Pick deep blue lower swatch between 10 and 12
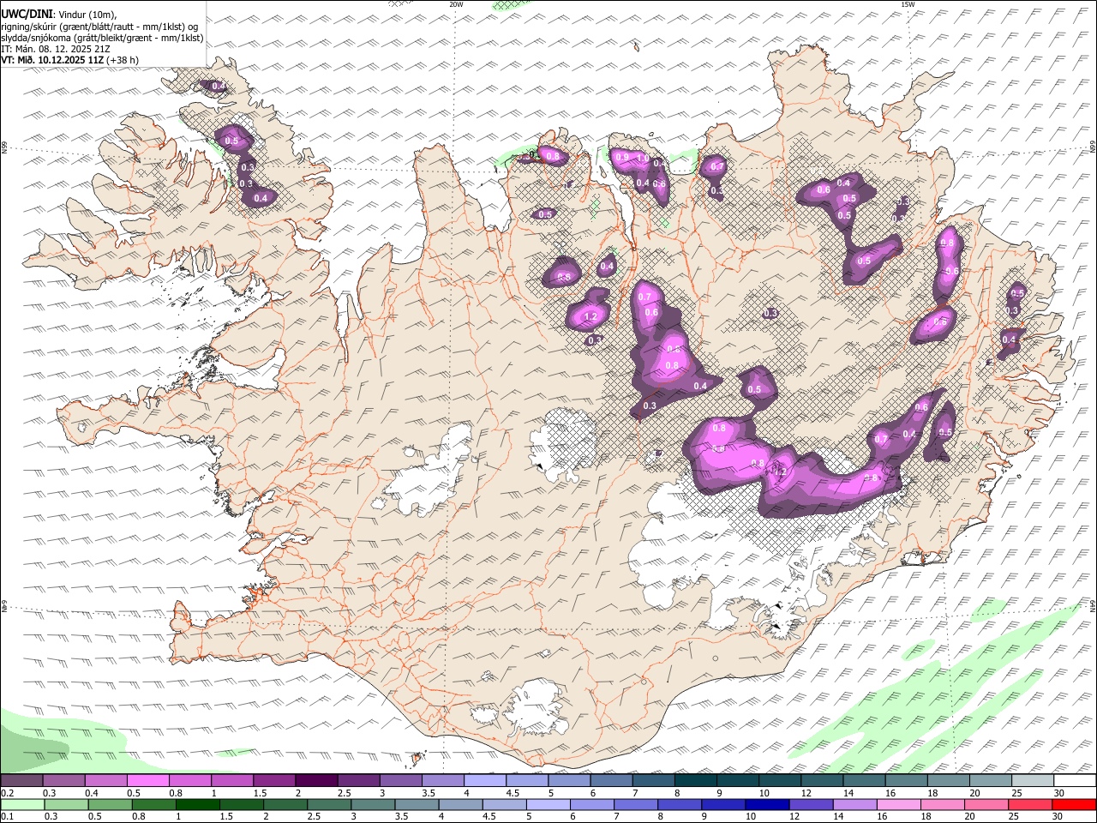 click(x=767, y=805)
